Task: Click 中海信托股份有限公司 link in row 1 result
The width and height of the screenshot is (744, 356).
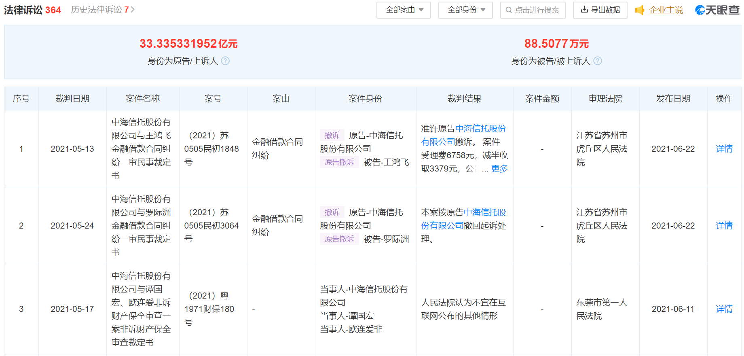Action: [463, 135]
